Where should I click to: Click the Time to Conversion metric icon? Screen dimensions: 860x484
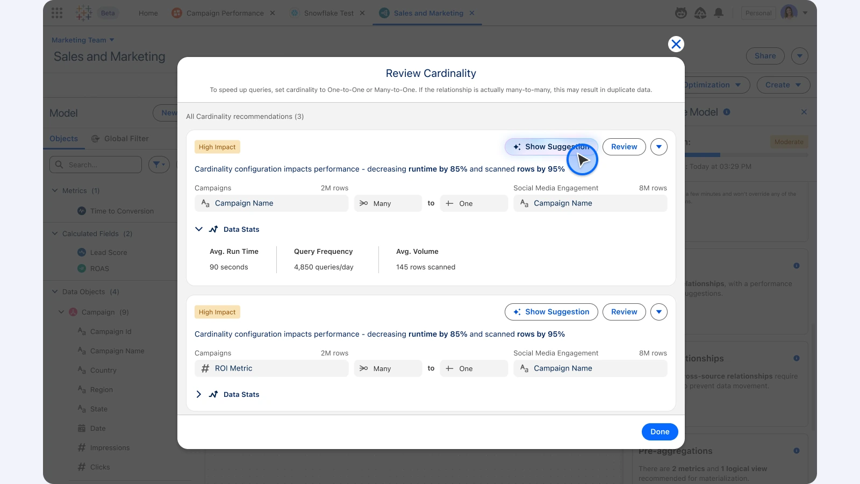(82, 211)
